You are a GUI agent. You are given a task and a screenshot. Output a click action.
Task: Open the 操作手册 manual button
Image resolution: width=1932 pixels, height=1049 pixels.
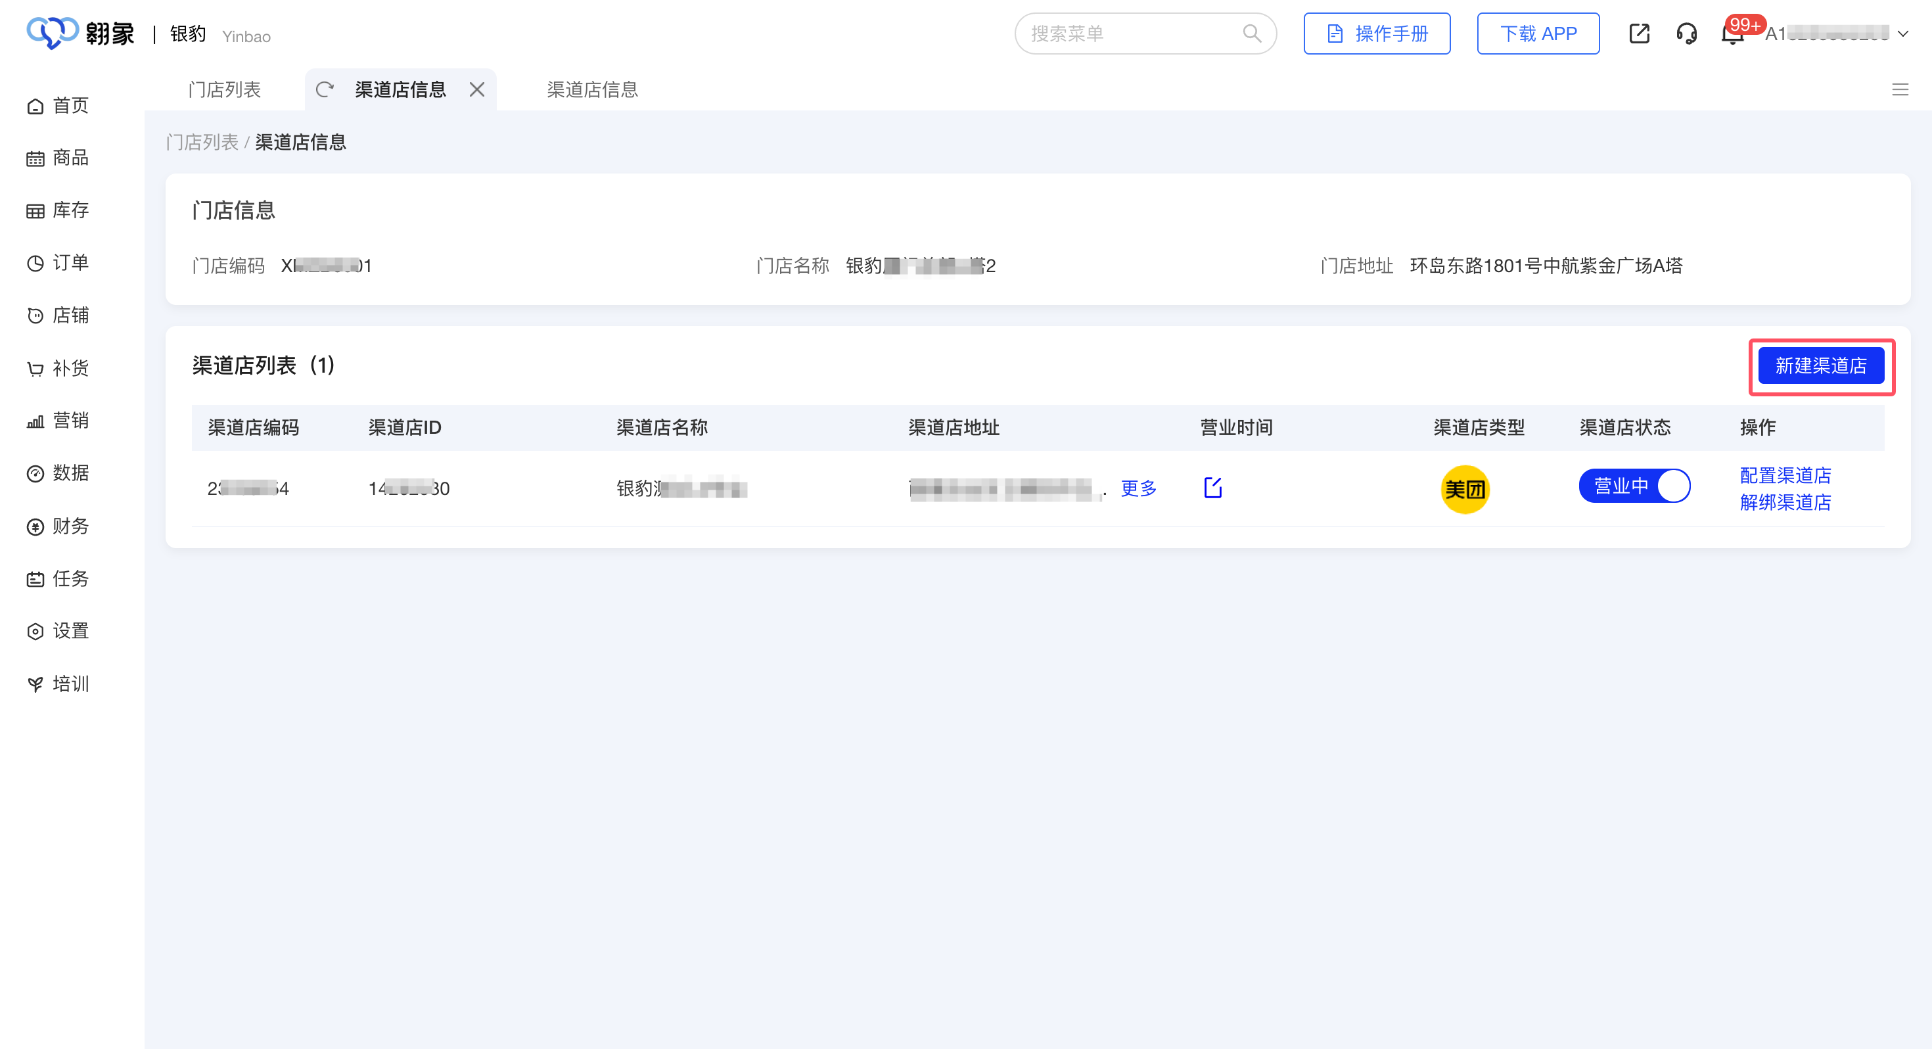pyautogui.click(x=1376, y=34)
